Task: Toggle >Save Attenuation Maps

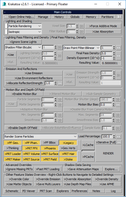Action: click(x=83, y=169)
